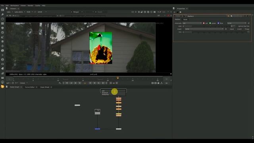The height and width of the screenshot is (143, 254).
Task: Click the play forward button
Action: 90,83
